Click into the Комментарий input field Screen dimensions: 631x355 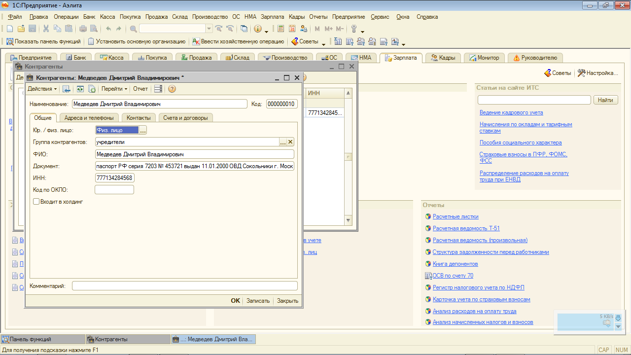[185, 286]
